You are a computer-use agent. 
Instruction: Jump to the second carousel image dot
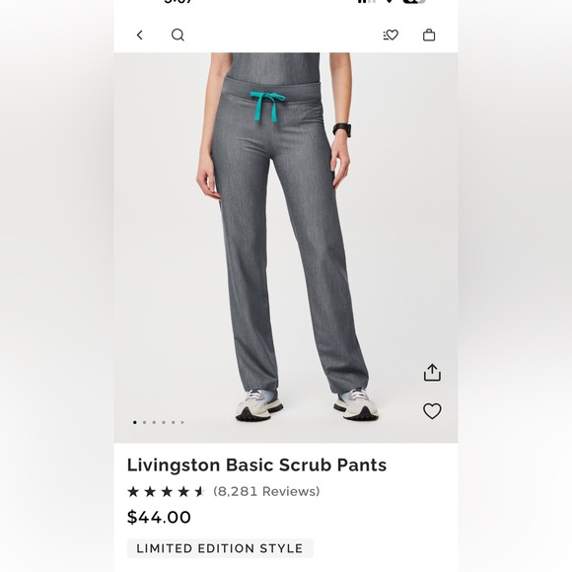(144, 422)
